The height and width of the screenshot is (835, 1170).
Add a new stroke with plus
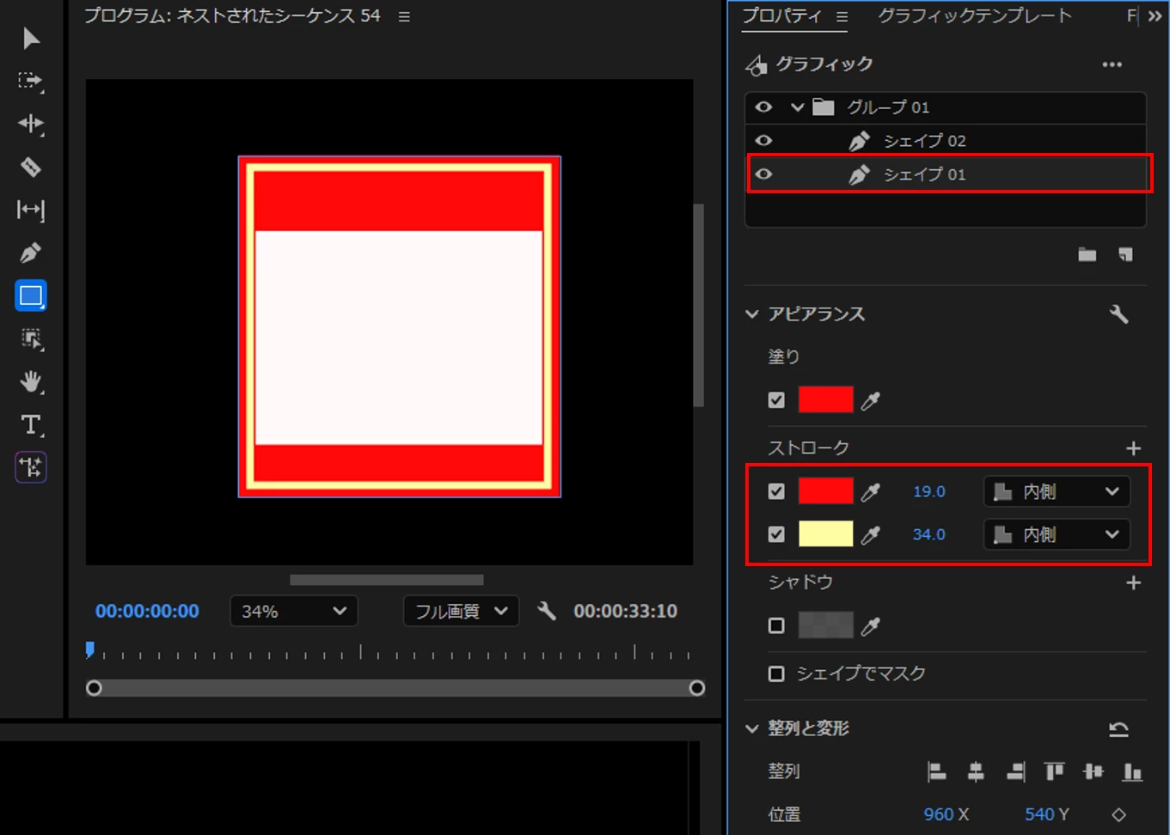[1133, 448]
